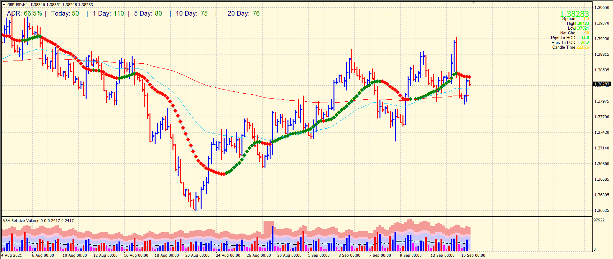The image size is (613, 259).
Task: Click the '15 Sep 00:00' time axis label
Action: (x=473, y=255)
